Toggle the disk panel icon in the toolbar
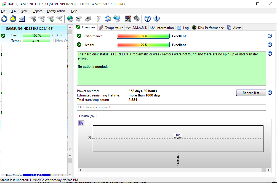 (x=22, y=19)
